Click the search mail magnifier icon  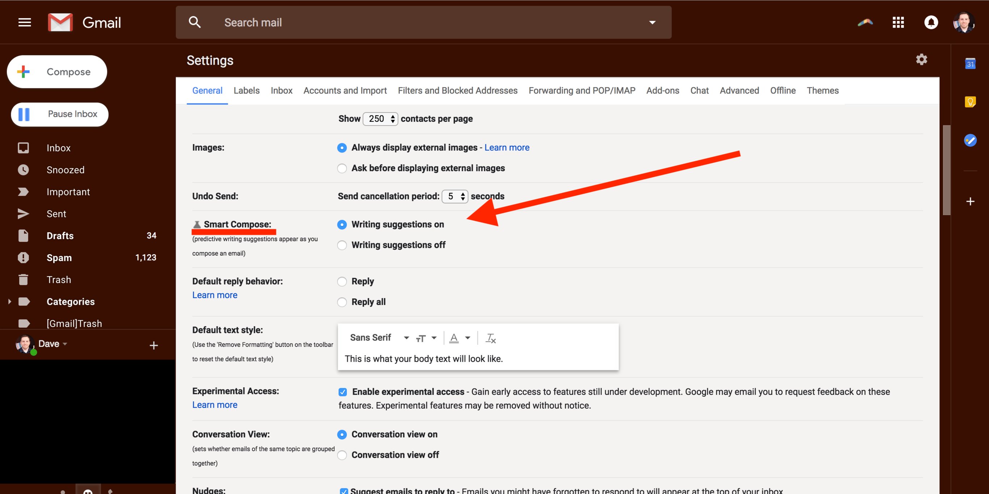[195, 22]
